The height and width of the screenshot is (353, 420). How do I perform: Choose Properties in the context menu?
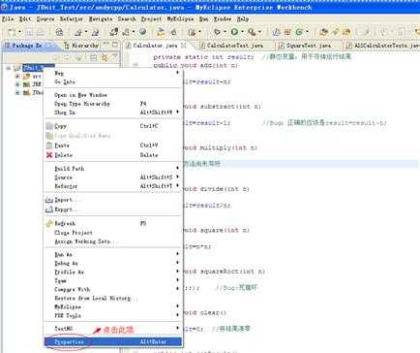(x=113, y=341)
